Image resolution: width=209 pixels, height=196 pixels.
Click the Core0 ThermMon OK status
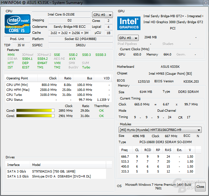[101, 110]
